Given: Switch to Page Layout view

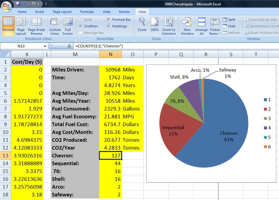Looking at the screenshot, I should [x=21, y=26].
